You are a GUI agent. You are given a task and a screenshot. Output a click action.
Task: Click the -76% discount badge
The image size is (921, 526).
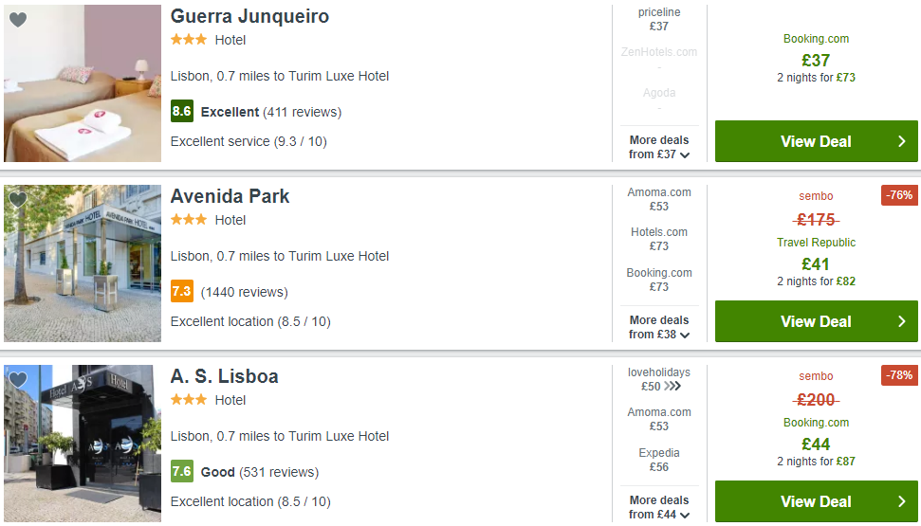pos(899,195)
